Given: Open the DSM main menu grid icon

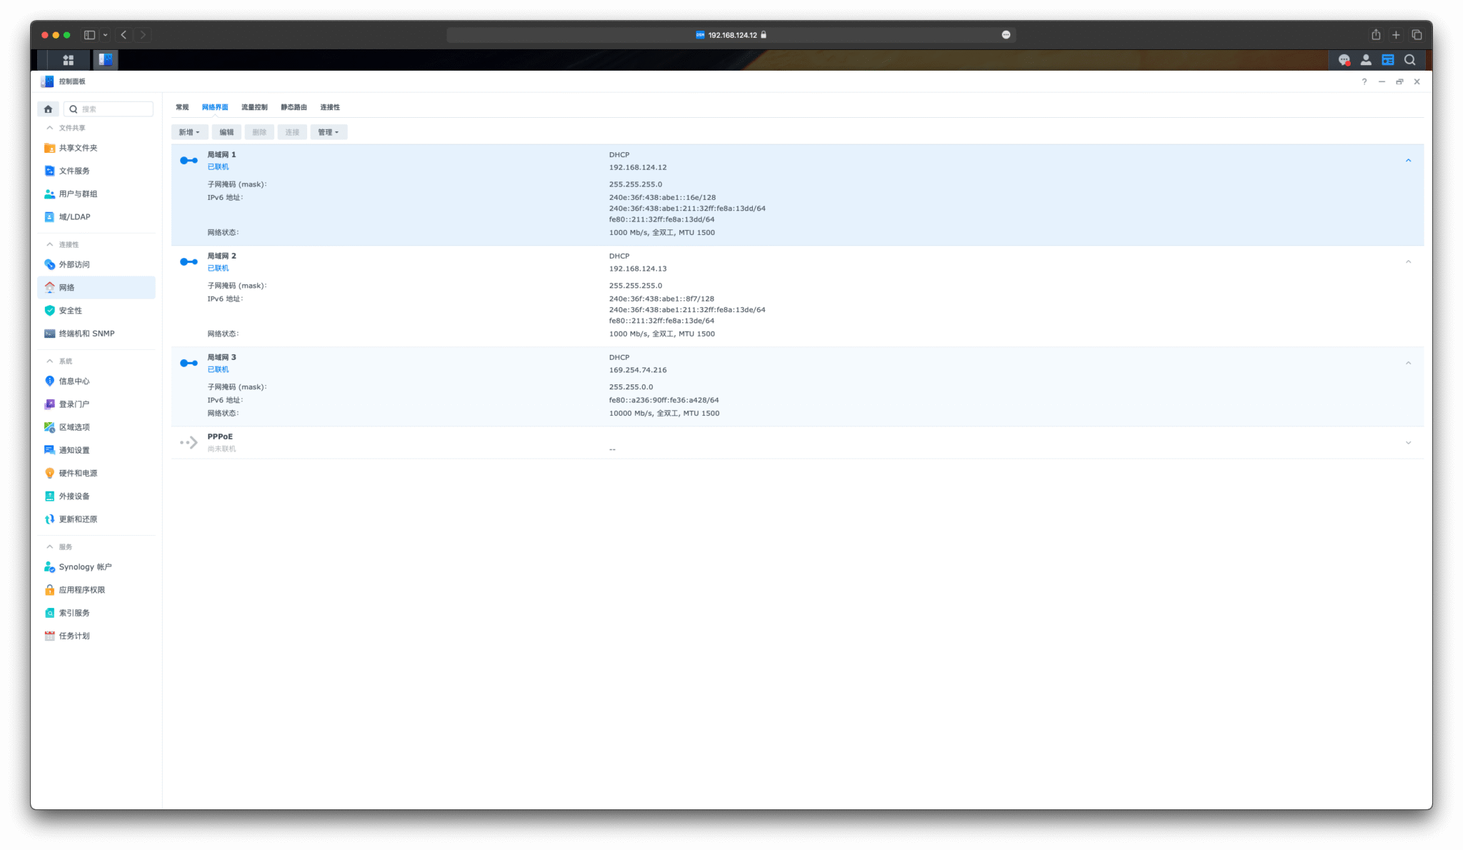Looking at the screenshot, I should pyautogui.click(x=69, y=60).
